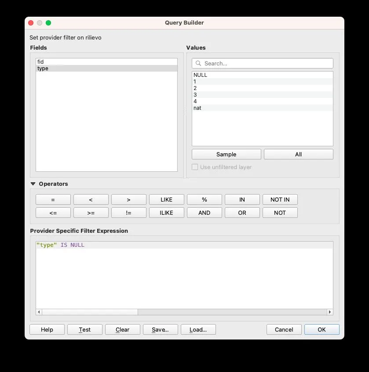Insert the AND operator

204,213
